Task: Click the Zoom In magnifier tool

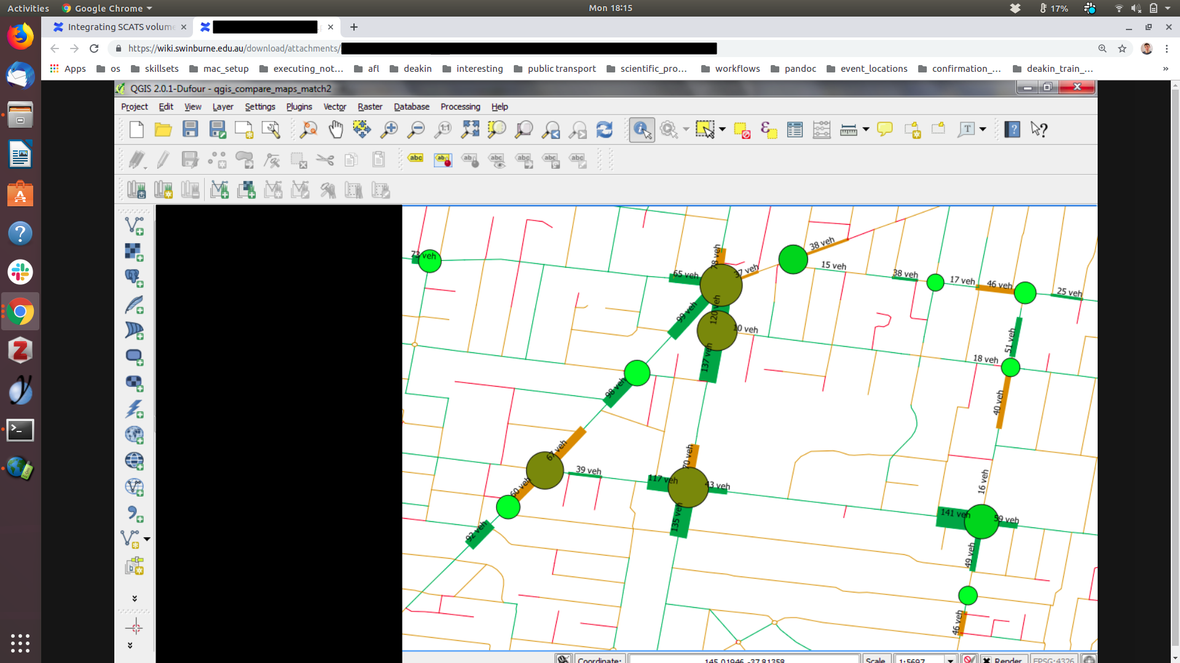Action: point(389,130)
